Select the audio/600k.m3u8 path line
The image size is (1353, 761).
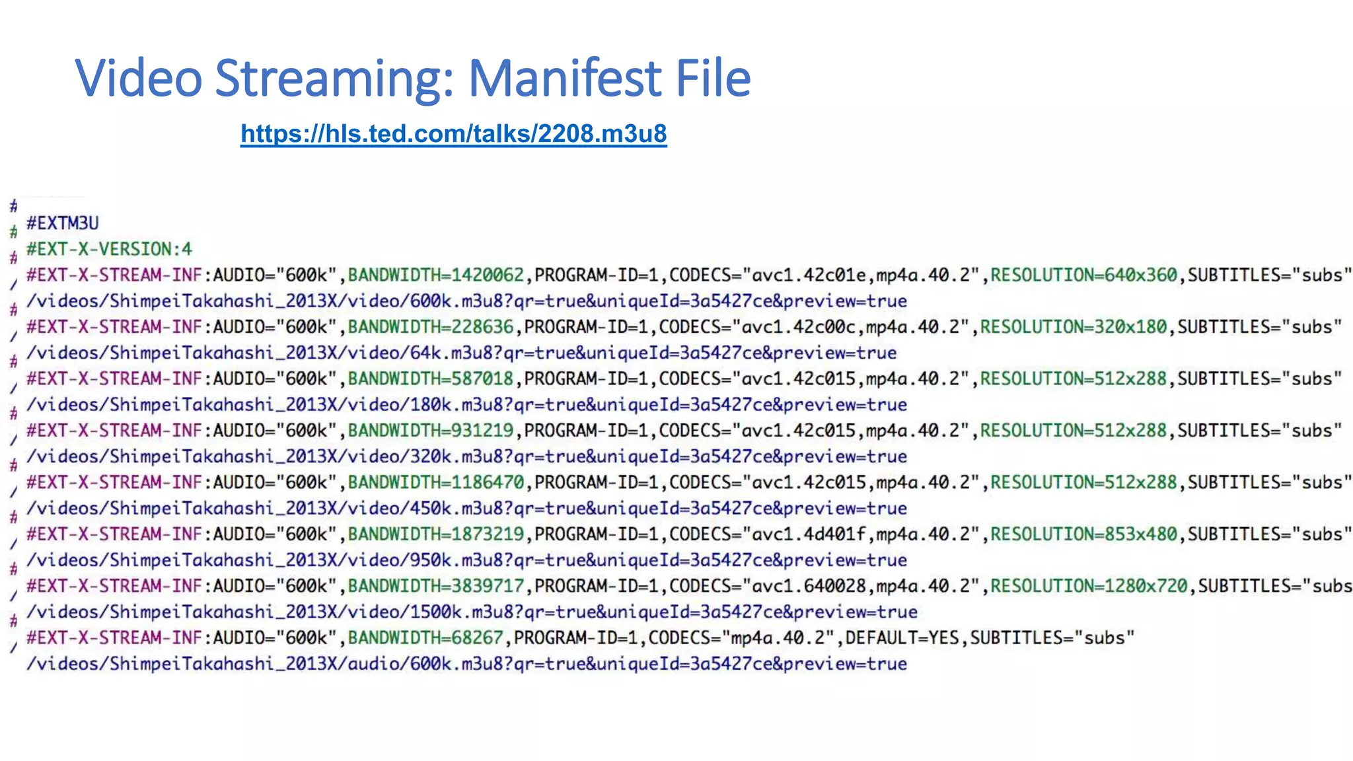pyautogui.click(x=467, y=664)
